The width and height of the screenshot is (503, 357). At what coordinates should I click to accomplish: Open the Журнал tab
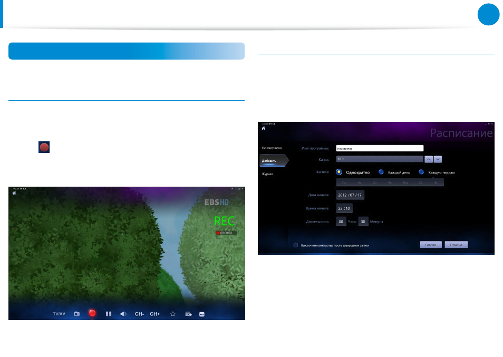(267, 174)
